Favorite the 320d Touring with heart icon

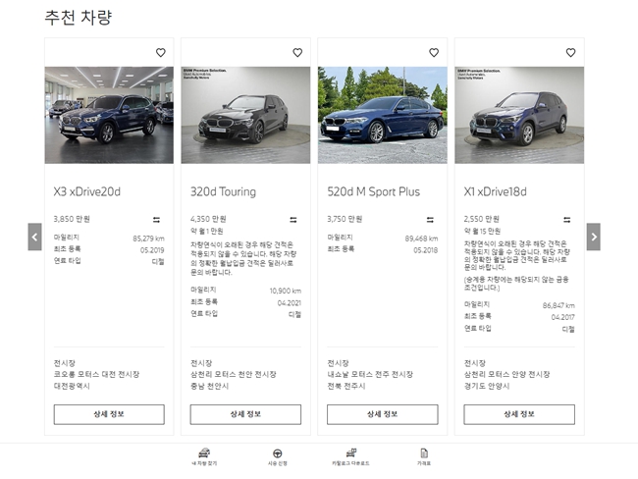[x=297, y=52]
